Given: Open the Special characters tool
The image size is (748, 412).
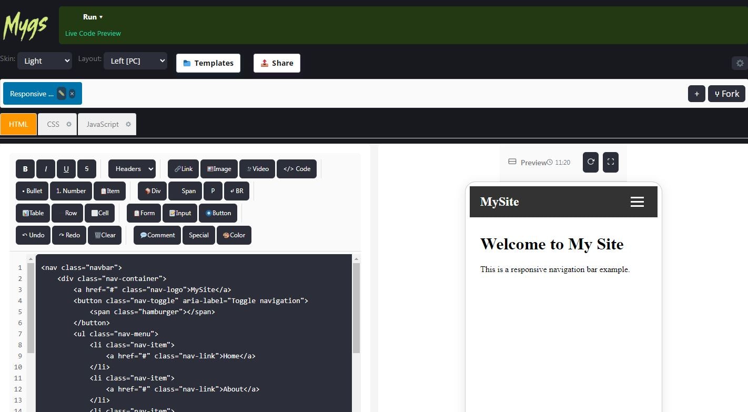Looking at the screenshot, I should [199, 235].
